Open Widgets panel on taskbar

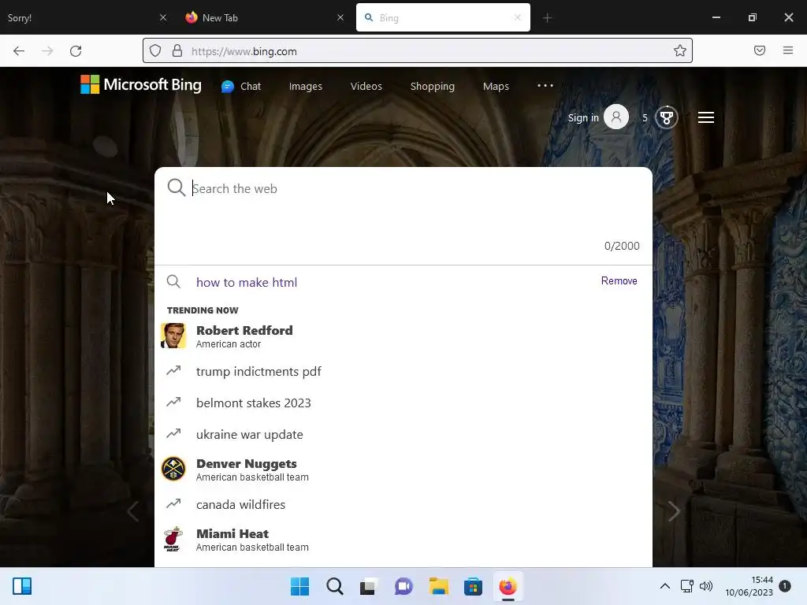click(22, 586)
